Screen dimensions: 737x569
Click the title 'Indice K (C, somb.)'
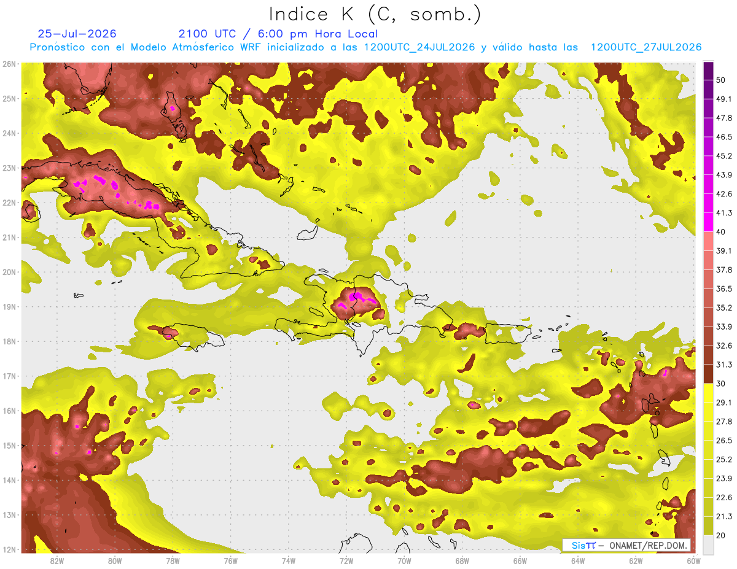coord(375,14)
